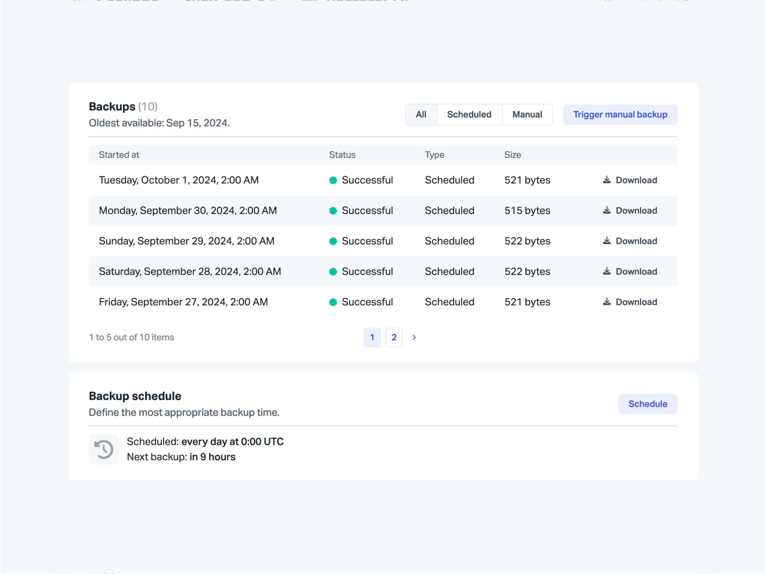Trigger a manual backup

click(x=620, y=114)
